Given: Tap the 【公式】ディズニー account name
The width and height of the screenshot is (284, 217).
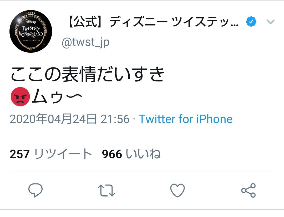Looking at the screenshot, I should (x=153, y=22).
